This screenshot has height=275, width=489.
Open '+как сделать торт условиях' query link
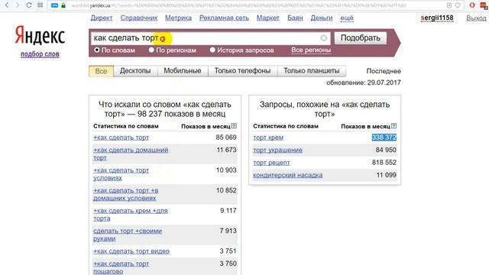[121, 174]
